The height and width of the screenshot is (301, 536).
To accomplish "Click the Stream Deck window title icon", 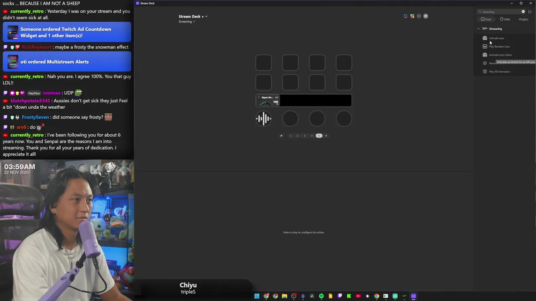I will pyautogui.click(x=138, y=3).
